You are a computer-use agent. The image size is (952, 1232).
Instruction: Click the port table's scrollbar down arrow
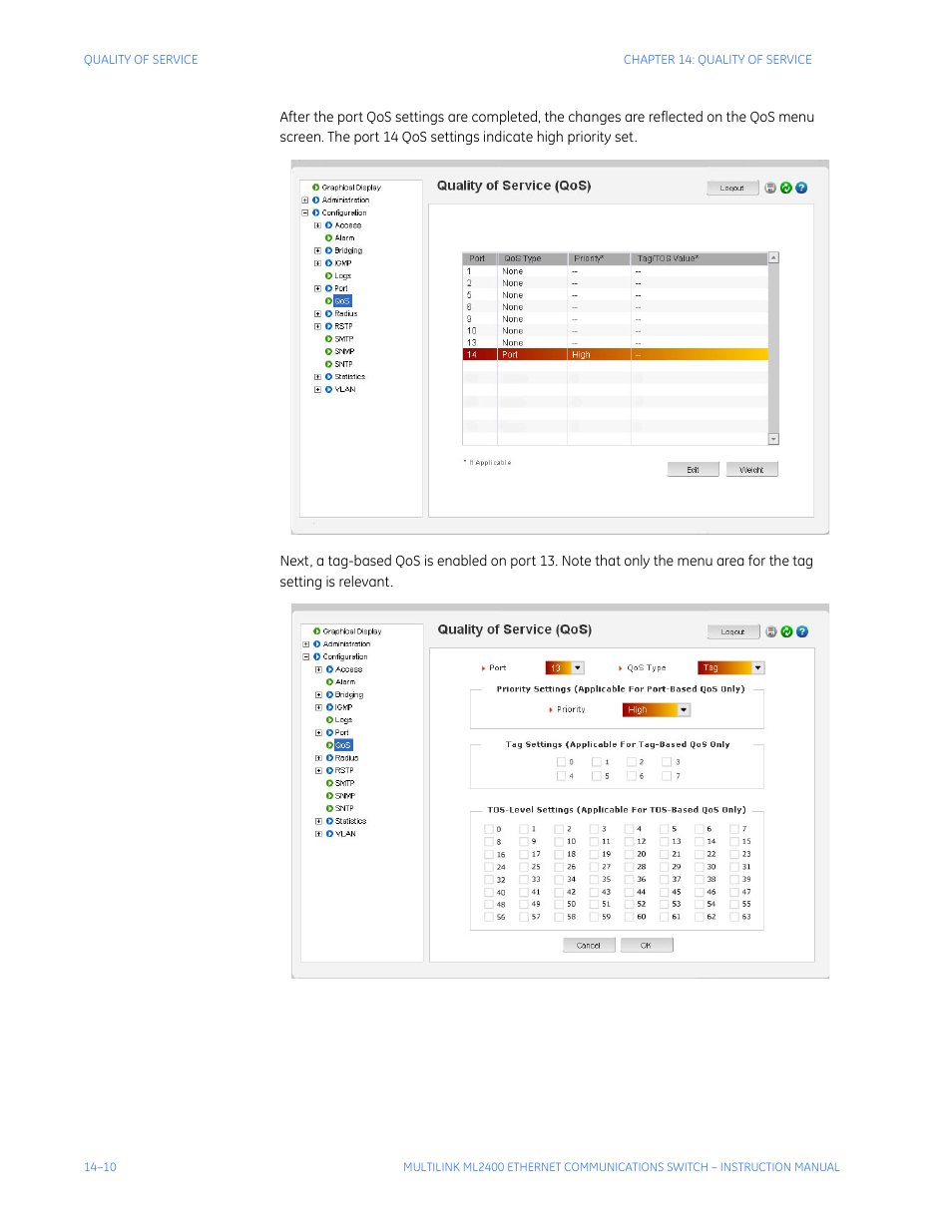click(x=773, y=439)
